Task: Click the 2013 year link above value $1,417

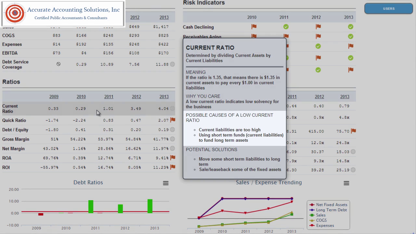Action: [164, 17]
